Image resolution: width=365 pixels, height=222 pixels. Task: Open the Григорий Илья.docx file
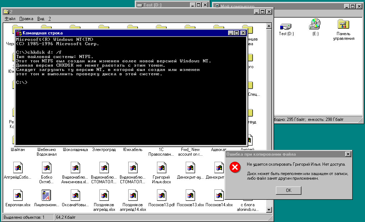pyautogui.click(x=161, y=168)
